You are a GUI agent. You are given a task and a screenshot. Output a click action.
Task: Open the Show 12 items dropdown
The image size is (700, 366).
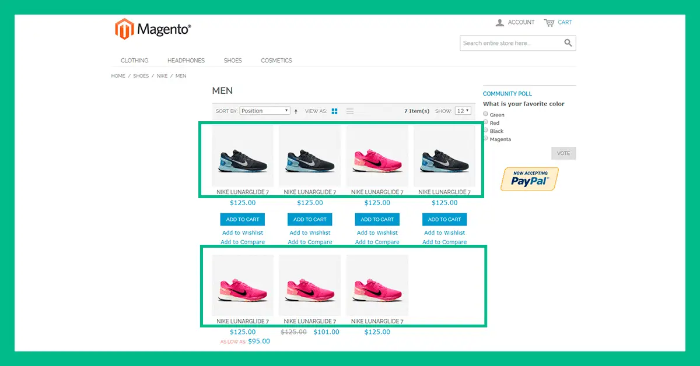[463, 111]
